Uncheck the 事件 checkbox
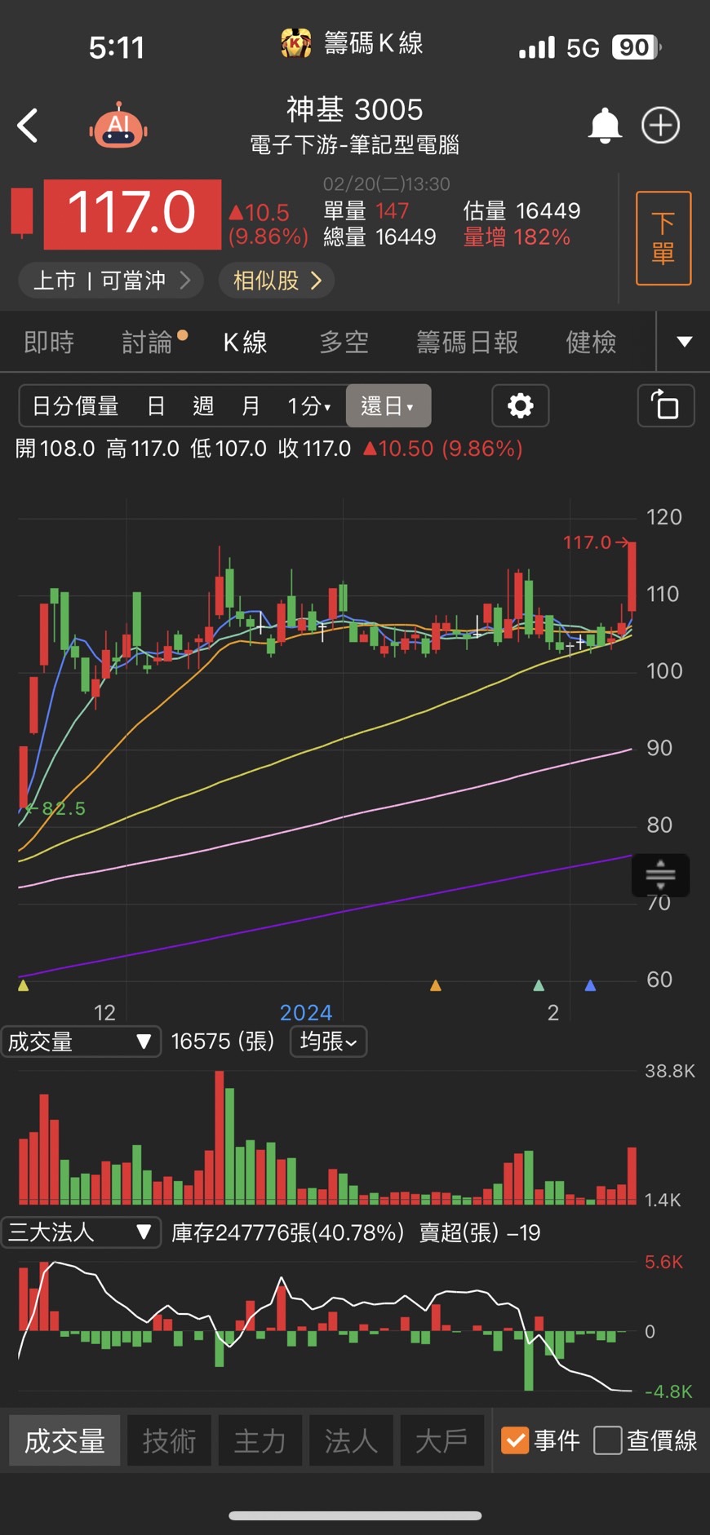Viewport: 710px width, 1535px height. pos(515,1440)
